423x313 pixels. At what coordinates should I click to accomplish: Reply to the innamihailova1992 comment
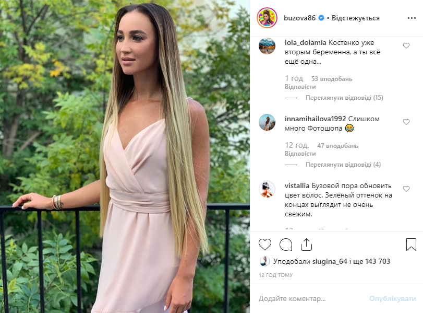point(300,154)
